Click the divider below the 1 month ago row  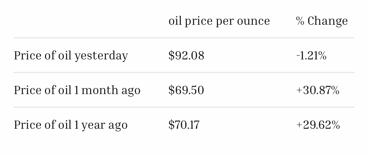(184, 107)
